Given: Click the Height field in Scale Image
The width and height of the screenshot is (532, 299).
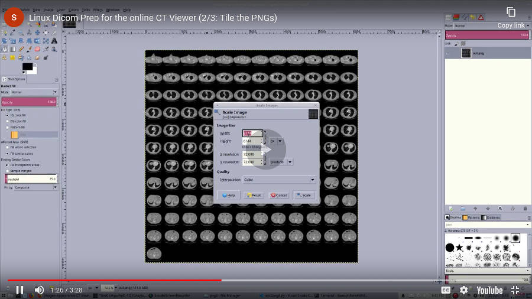Looking at the screenshot, I should tap(252, 141).
